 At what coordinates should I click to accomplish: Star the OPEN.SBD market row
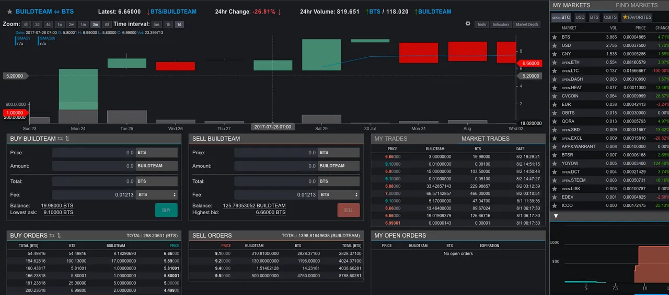pos(555,130)
